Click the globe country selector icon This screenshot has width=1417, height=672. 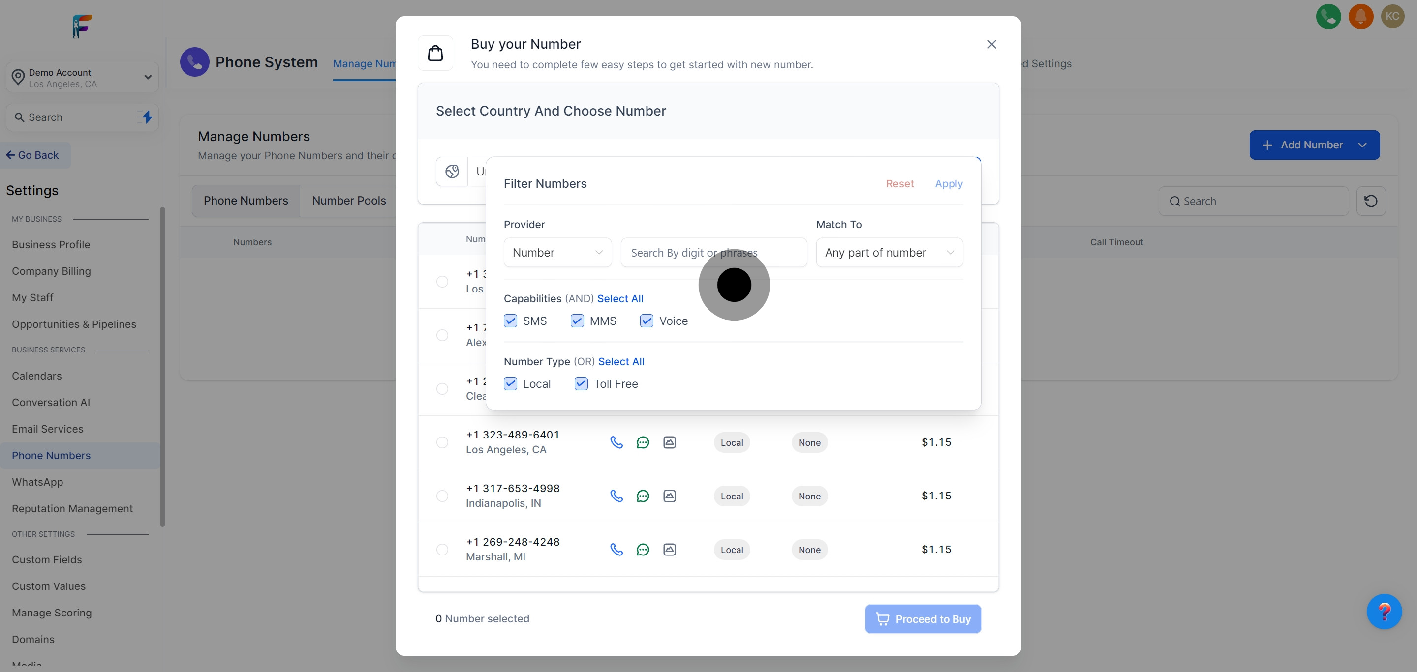452,172
